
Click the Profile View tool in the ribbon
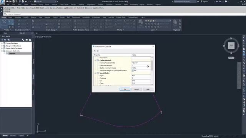[x=80, y=21]
